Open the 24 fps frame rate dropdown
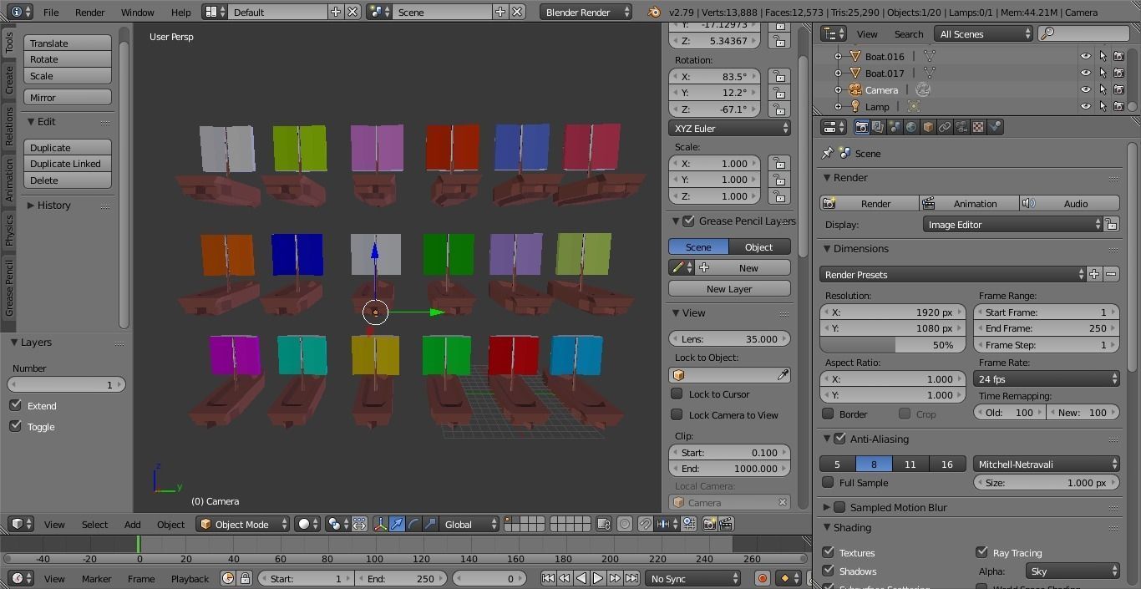1141x589 pixels. (1047, 378)
